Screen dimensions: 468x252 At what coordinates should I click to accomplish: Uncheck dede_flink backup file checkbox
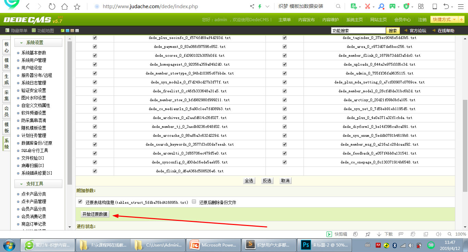95,171
